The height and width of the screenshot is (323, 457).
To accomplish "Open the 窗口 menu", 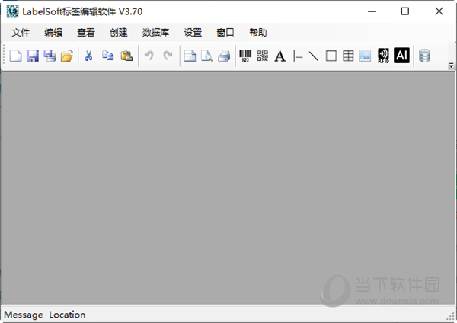I will pyautogui.click(x=225, y=32).
